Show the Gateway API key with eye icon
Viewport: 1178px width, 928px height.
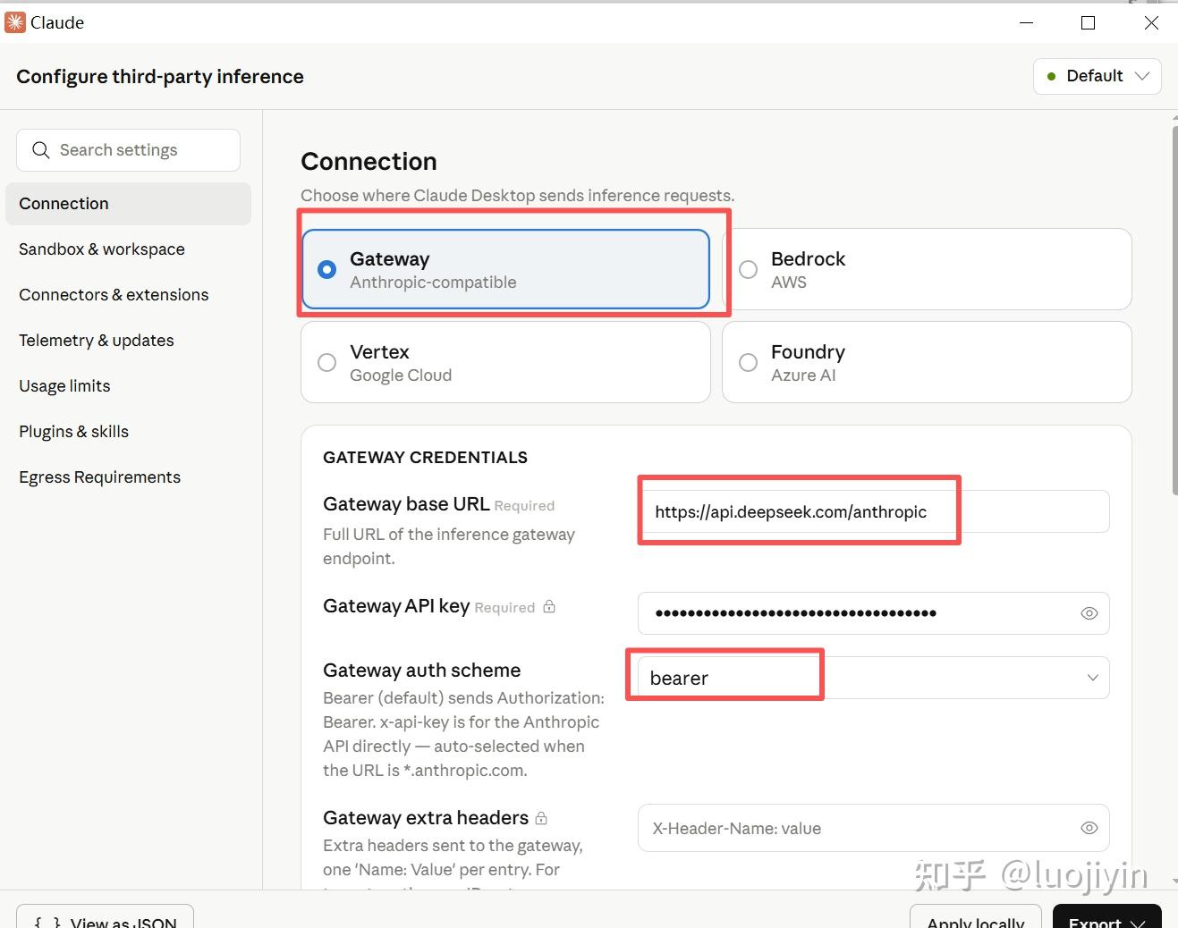tap(1089, 613)
